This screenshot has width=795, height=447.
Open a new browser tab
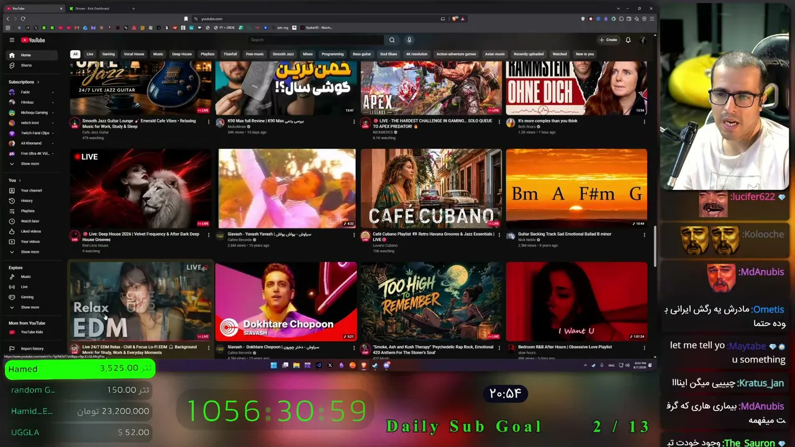tap(134, 9)
